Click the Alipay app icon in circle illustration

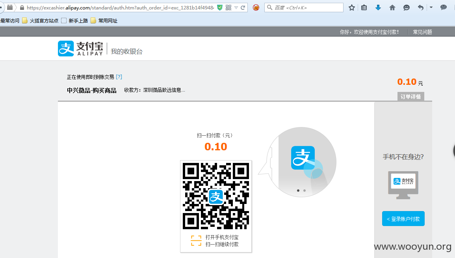click(303, 158)
